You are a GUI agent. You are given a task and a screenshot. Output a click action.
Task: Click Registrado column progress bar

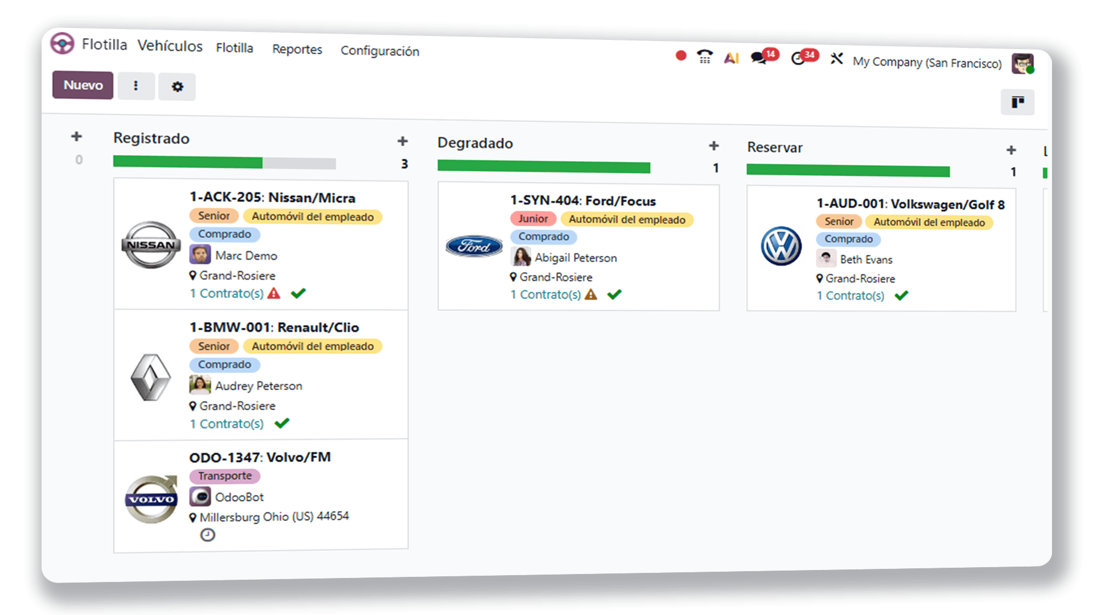click(224, 163)
